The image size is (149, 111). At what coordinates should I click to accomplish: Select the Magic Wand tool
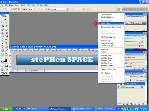click(6, 23)
